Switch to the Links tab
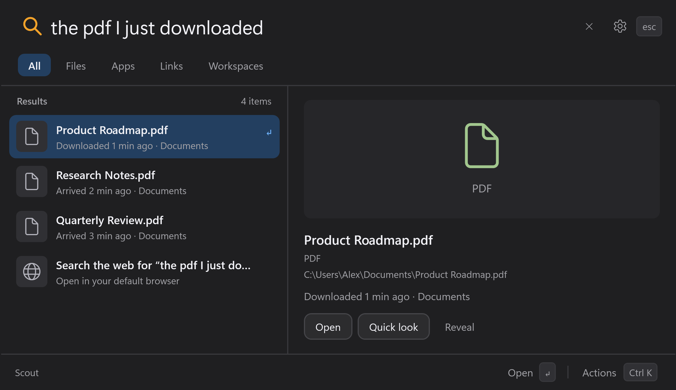 pyautogui.click(x=171, y=66)
